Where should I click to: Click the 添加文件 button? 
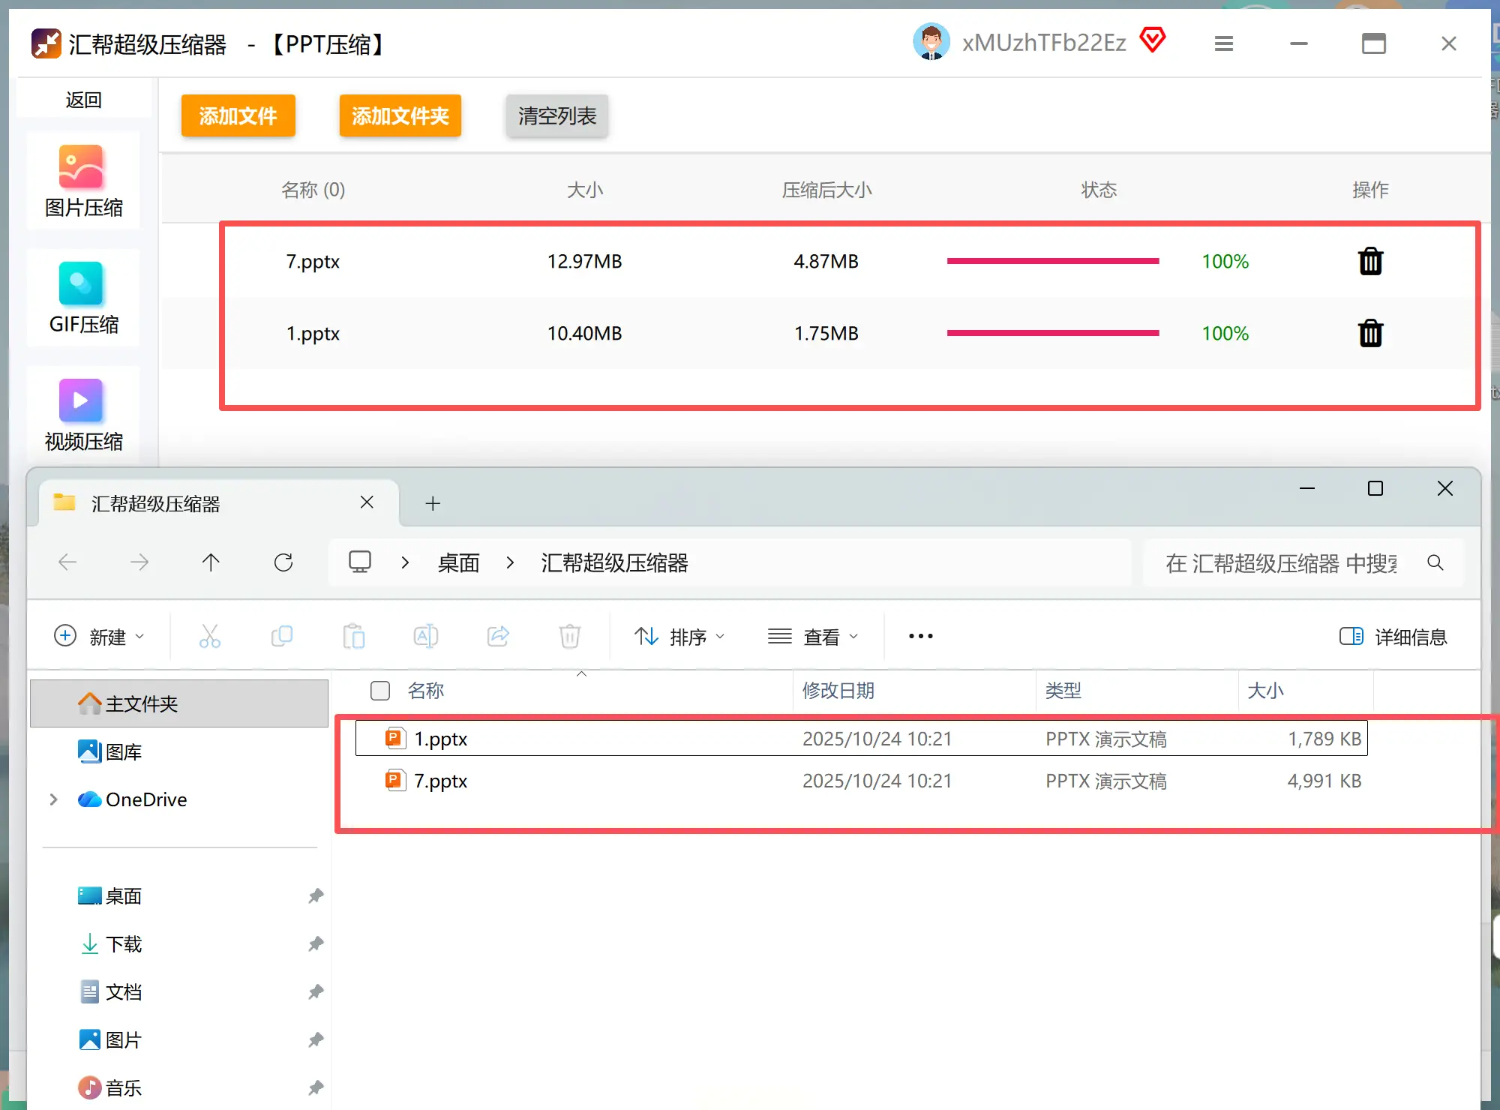(238, 115)
